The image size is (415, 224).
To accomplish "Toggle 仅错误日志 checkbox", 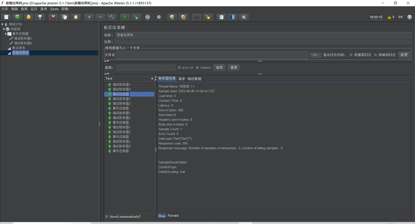I will click(351, 55).
